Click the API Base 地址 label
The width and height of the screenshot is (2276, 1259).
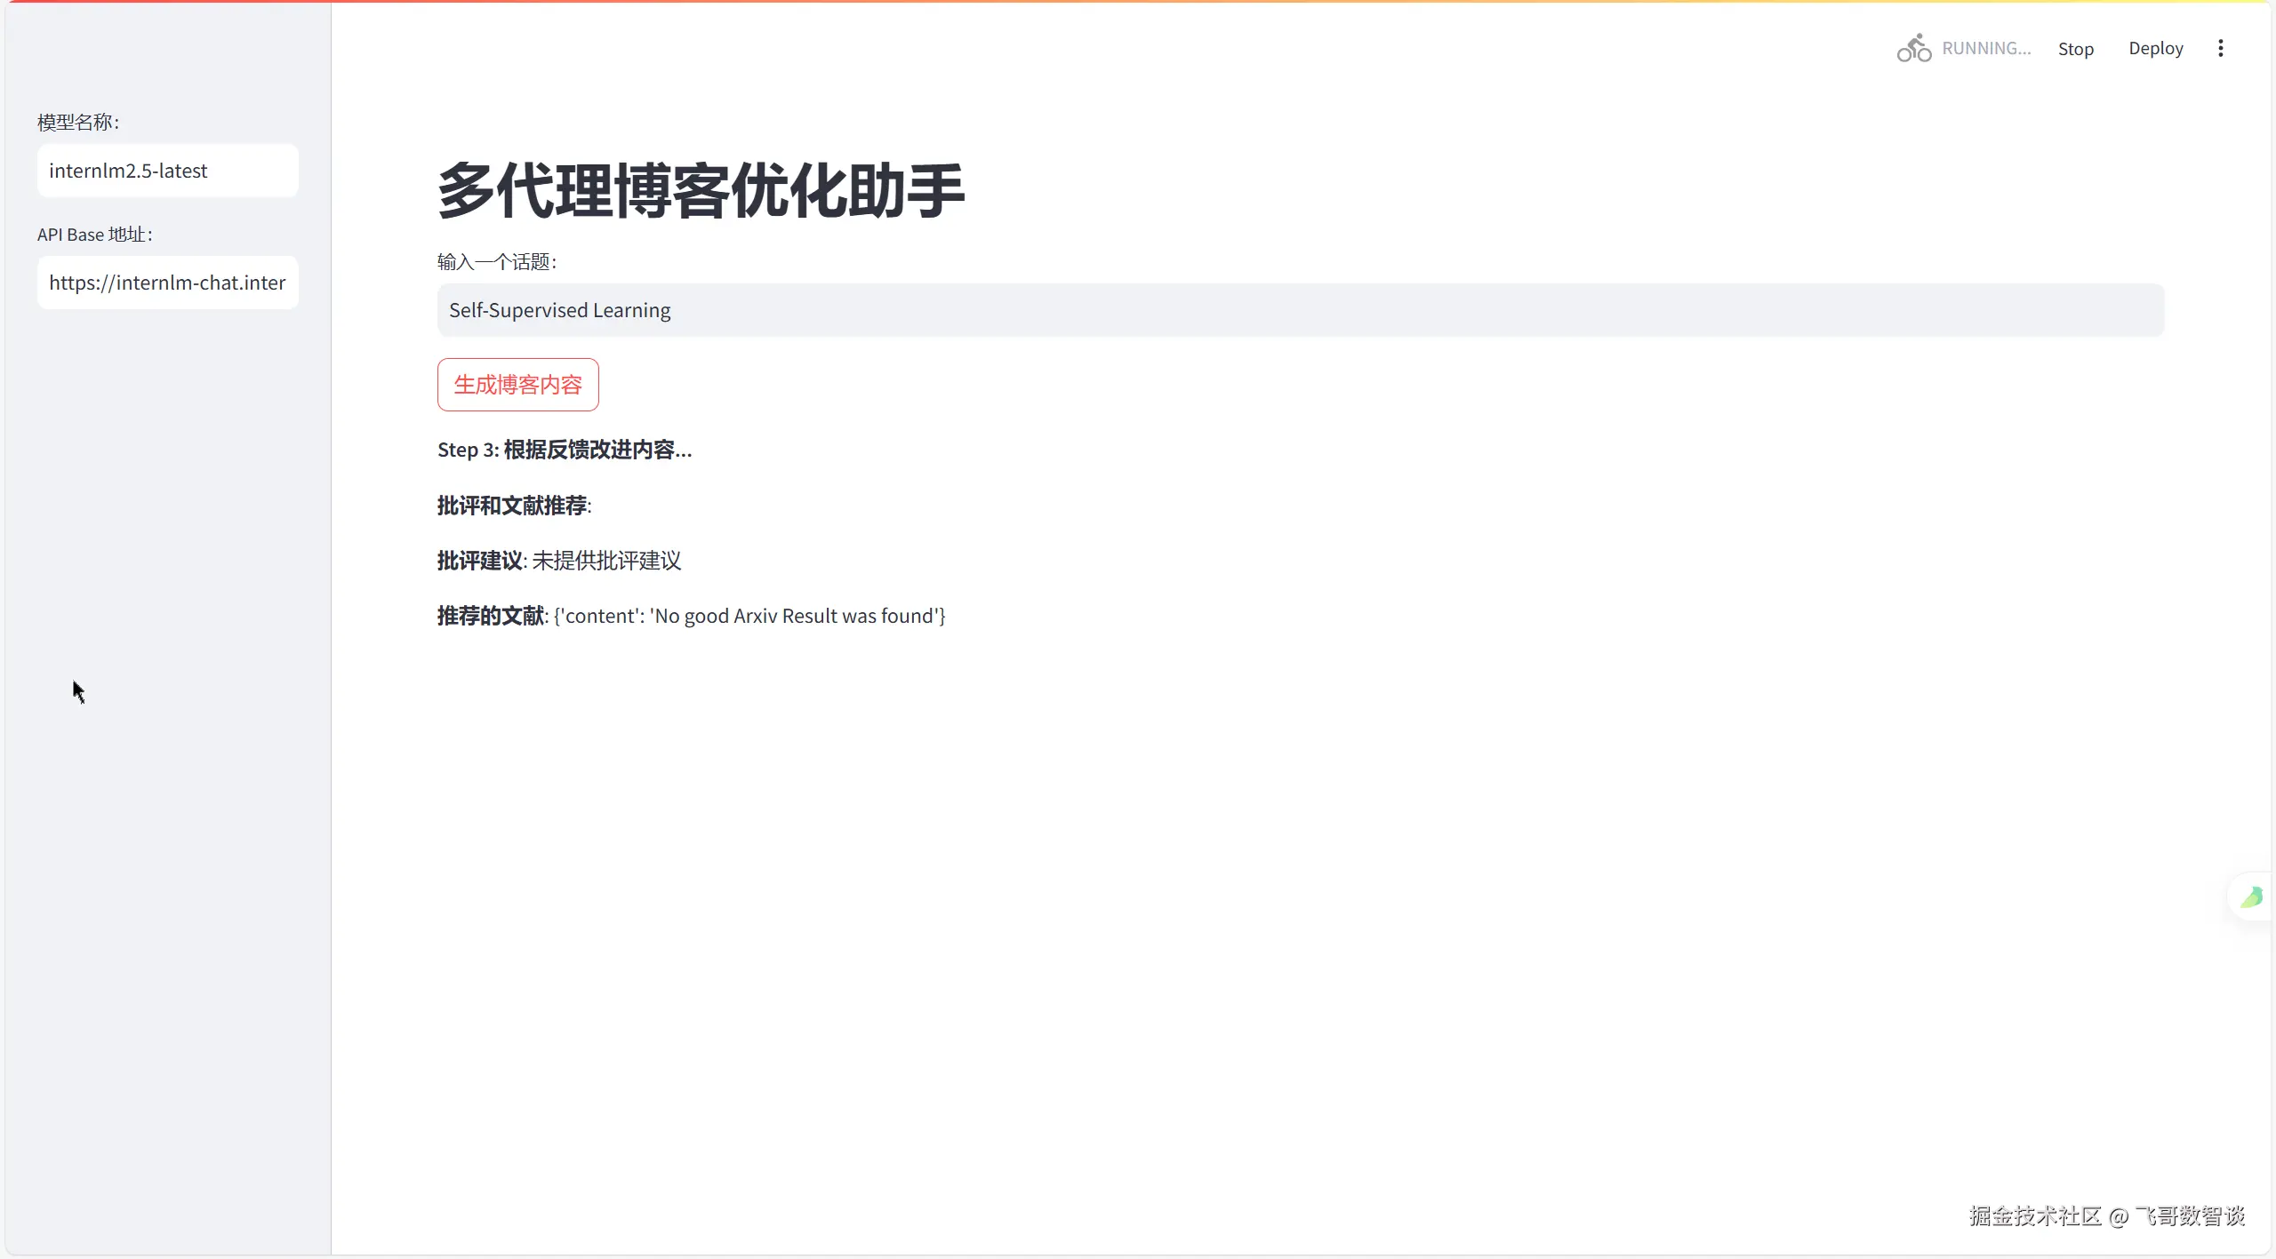[94, 235]
